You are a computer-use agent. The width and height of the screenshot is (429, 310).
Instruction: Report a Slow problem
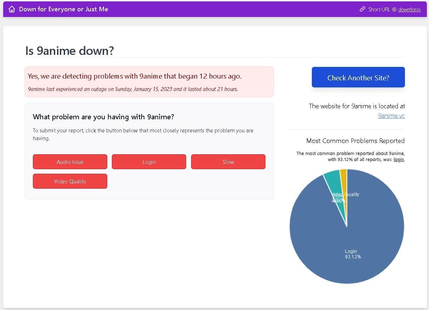228,162
